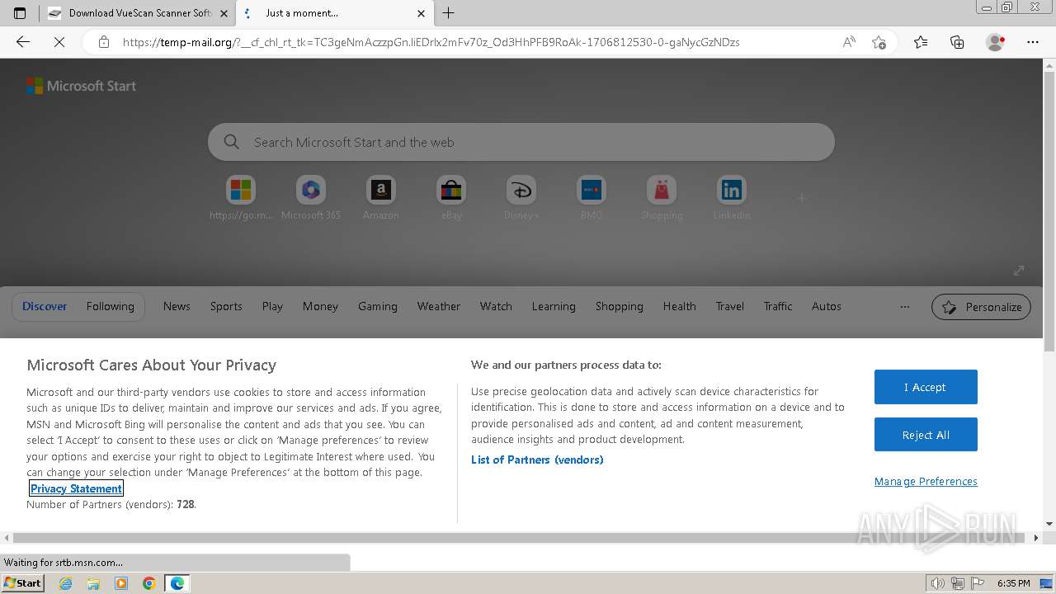This screenshot has width=1056, height=594.
Task: Open the Autos category
Action: [x=827, y=306]
